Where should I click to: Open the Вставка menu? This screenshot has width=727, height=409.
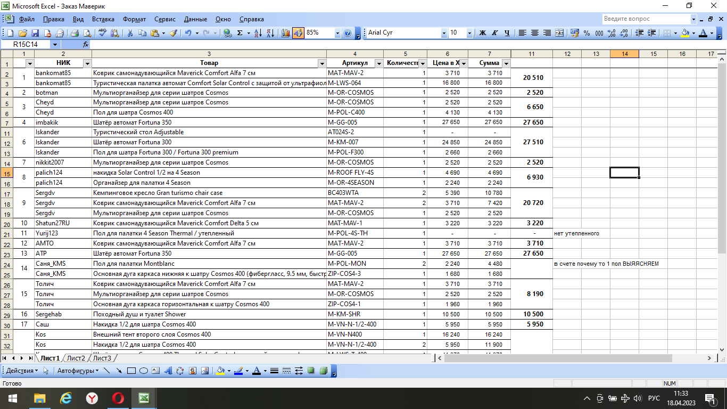pos(103,19)
